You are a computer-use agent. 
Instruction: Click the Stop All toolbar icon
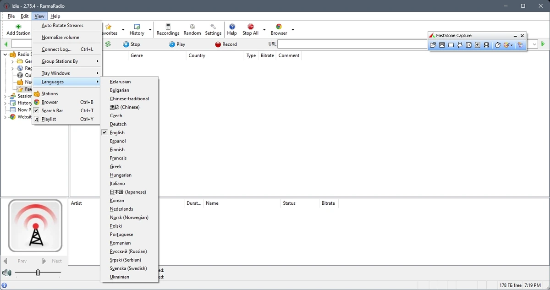click(x=250, y=27)
